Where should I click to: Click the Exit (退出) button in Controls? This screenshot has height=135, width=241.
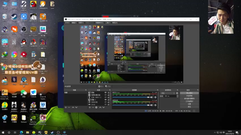pos(189,107)
